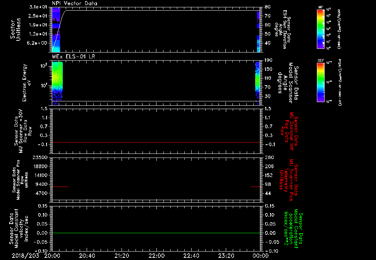Click the red scanner position segment near 00:00
Viewport: 376px width, 260px height.
coord(256,187)
